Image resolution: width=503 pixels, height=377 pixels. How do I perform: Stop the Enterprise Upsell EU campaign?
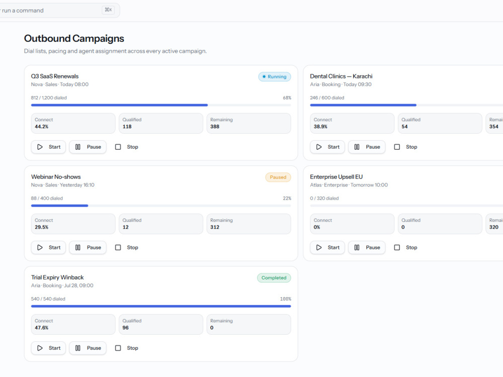point(406,247)
